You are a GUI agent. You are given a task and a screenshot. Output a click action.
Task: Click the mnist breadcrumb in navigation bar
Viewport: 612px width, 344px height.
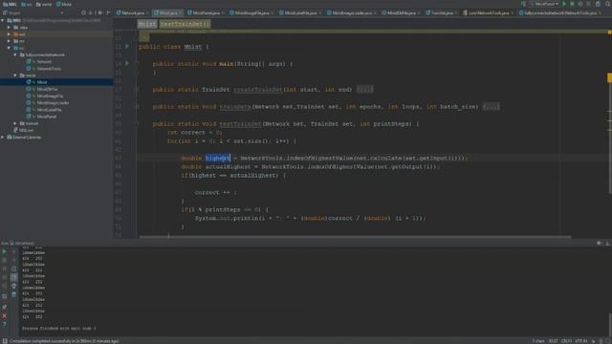click(x=44, y=4)
